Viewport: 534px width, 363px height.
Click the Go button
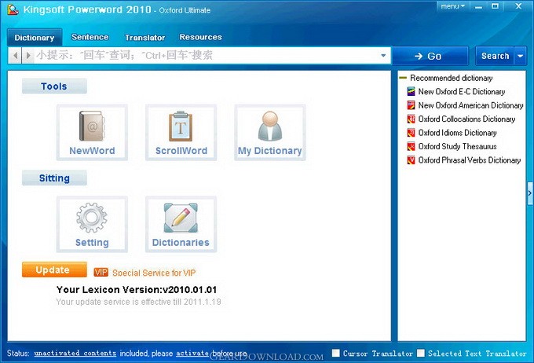(x=430, y=56)
